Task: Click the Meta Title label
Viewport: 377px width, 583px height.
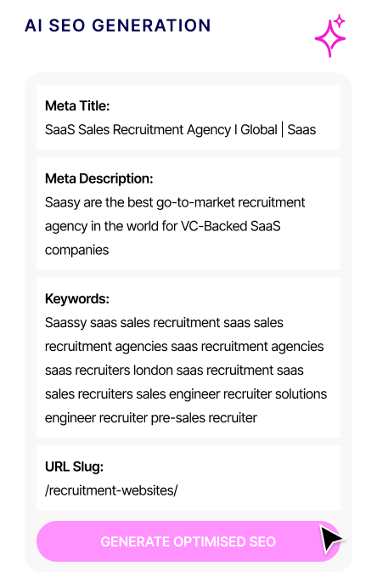Action: (x=77, y=106)
